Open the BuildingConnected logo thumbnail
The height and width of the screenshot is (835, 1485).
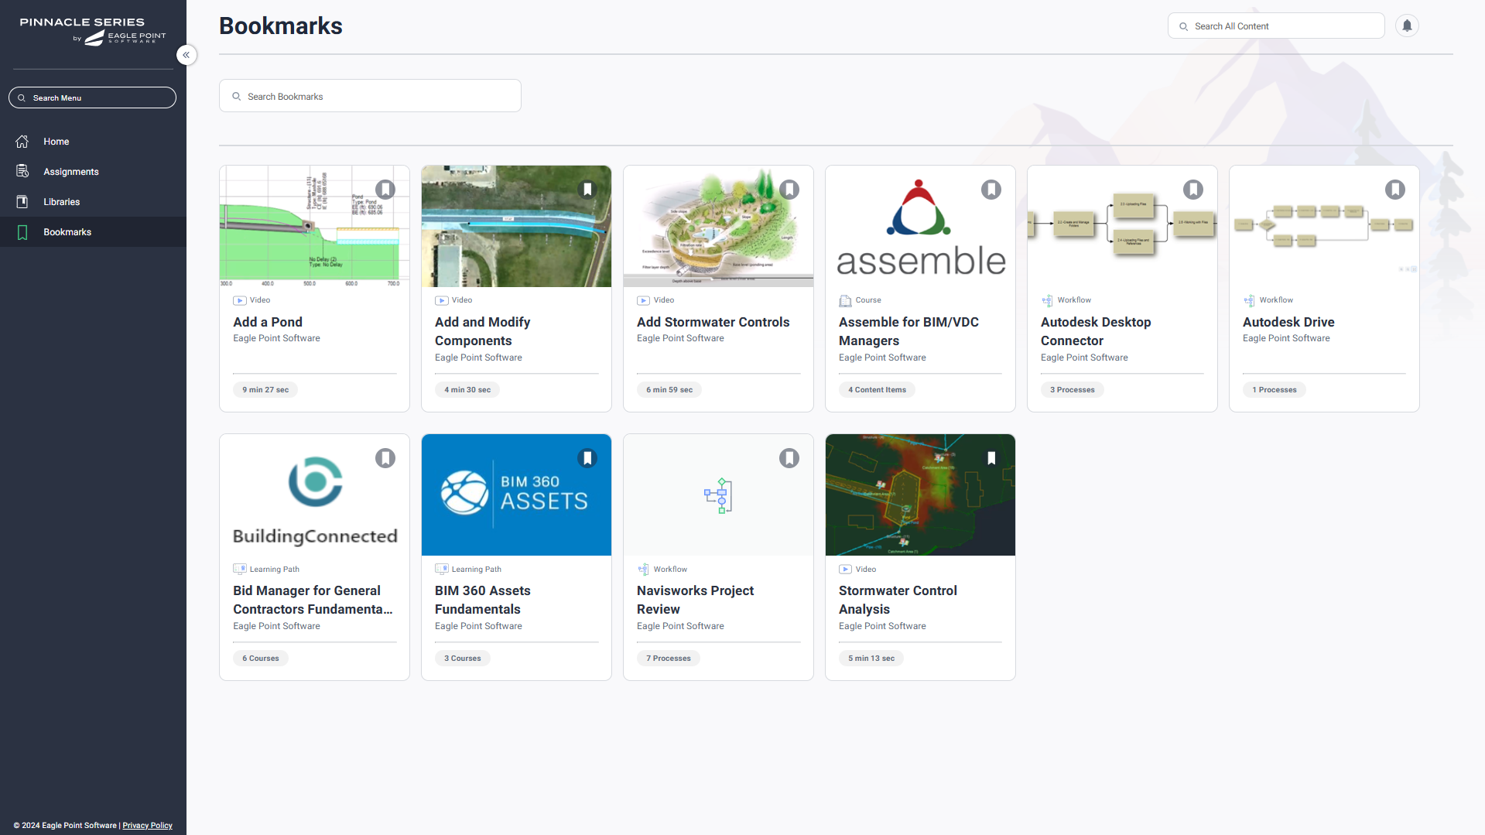point(314,494)
